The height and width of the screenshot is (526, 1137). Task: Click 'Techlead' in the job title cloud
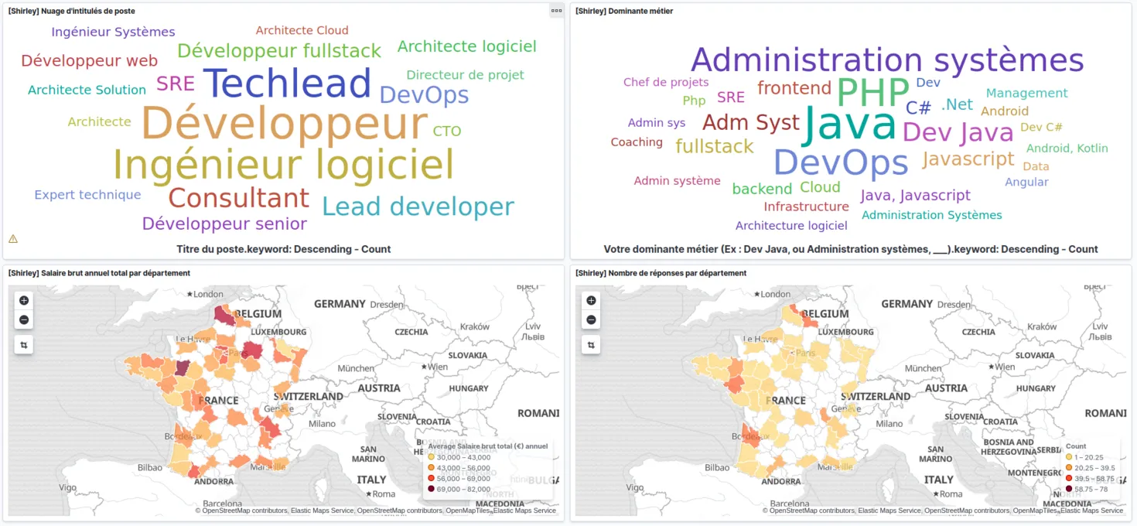287,83
